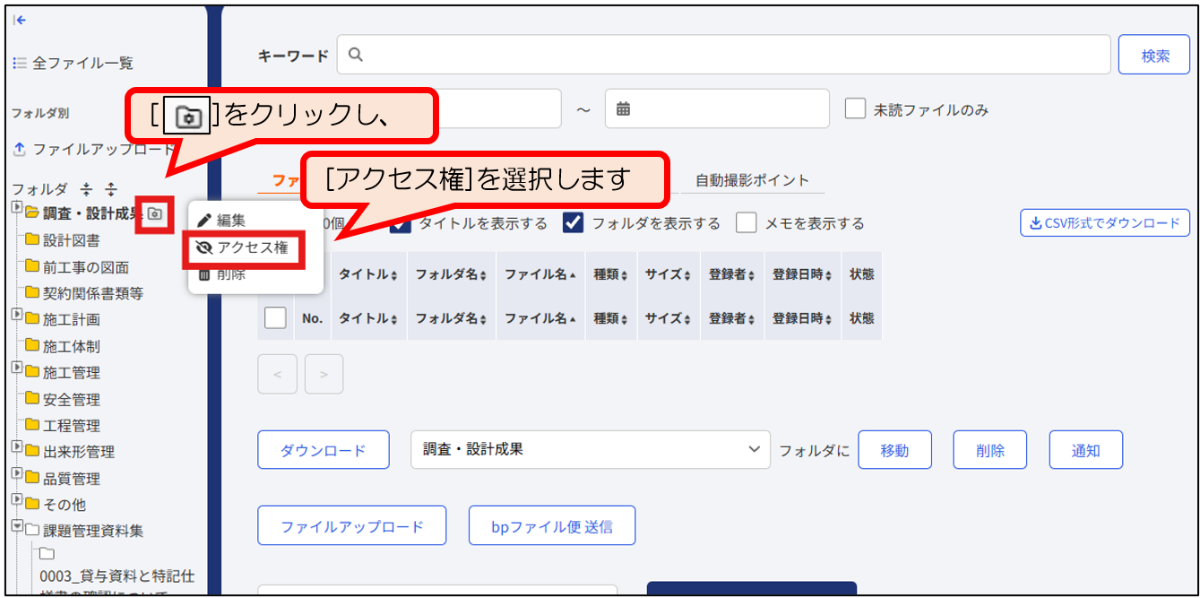
Task: Click the folder icon of 施工体制
Action: click(33, 345)
